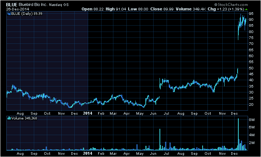Click the 8M volume axis label
The image size is (261, 157).
coord(252,120)
